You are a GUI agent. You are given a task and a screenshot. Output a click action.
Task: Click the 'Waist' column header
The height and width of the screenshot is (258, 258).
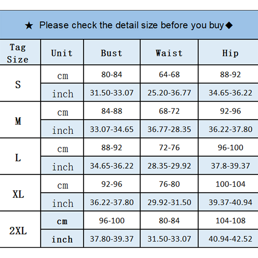click(169, 53)
